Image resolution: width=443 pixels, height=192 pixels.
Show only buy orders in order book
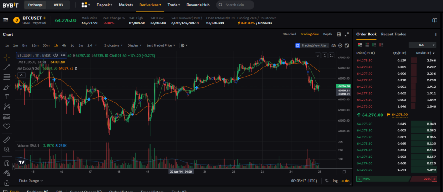point(374,45)
